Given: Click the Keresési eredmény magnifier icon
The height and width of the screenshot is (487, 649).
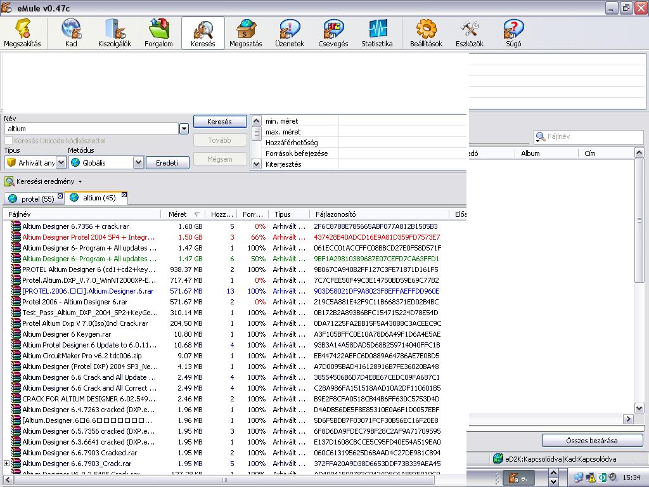Looking at the screenshot, I should pyautogui.click(x=9, y=181).
